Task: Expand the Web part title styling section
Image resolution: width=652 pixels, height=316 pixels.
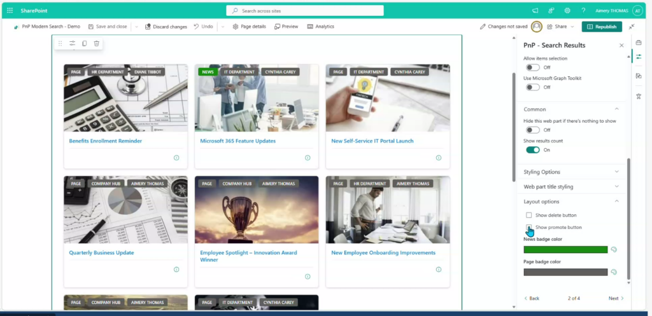Action: 571,187
